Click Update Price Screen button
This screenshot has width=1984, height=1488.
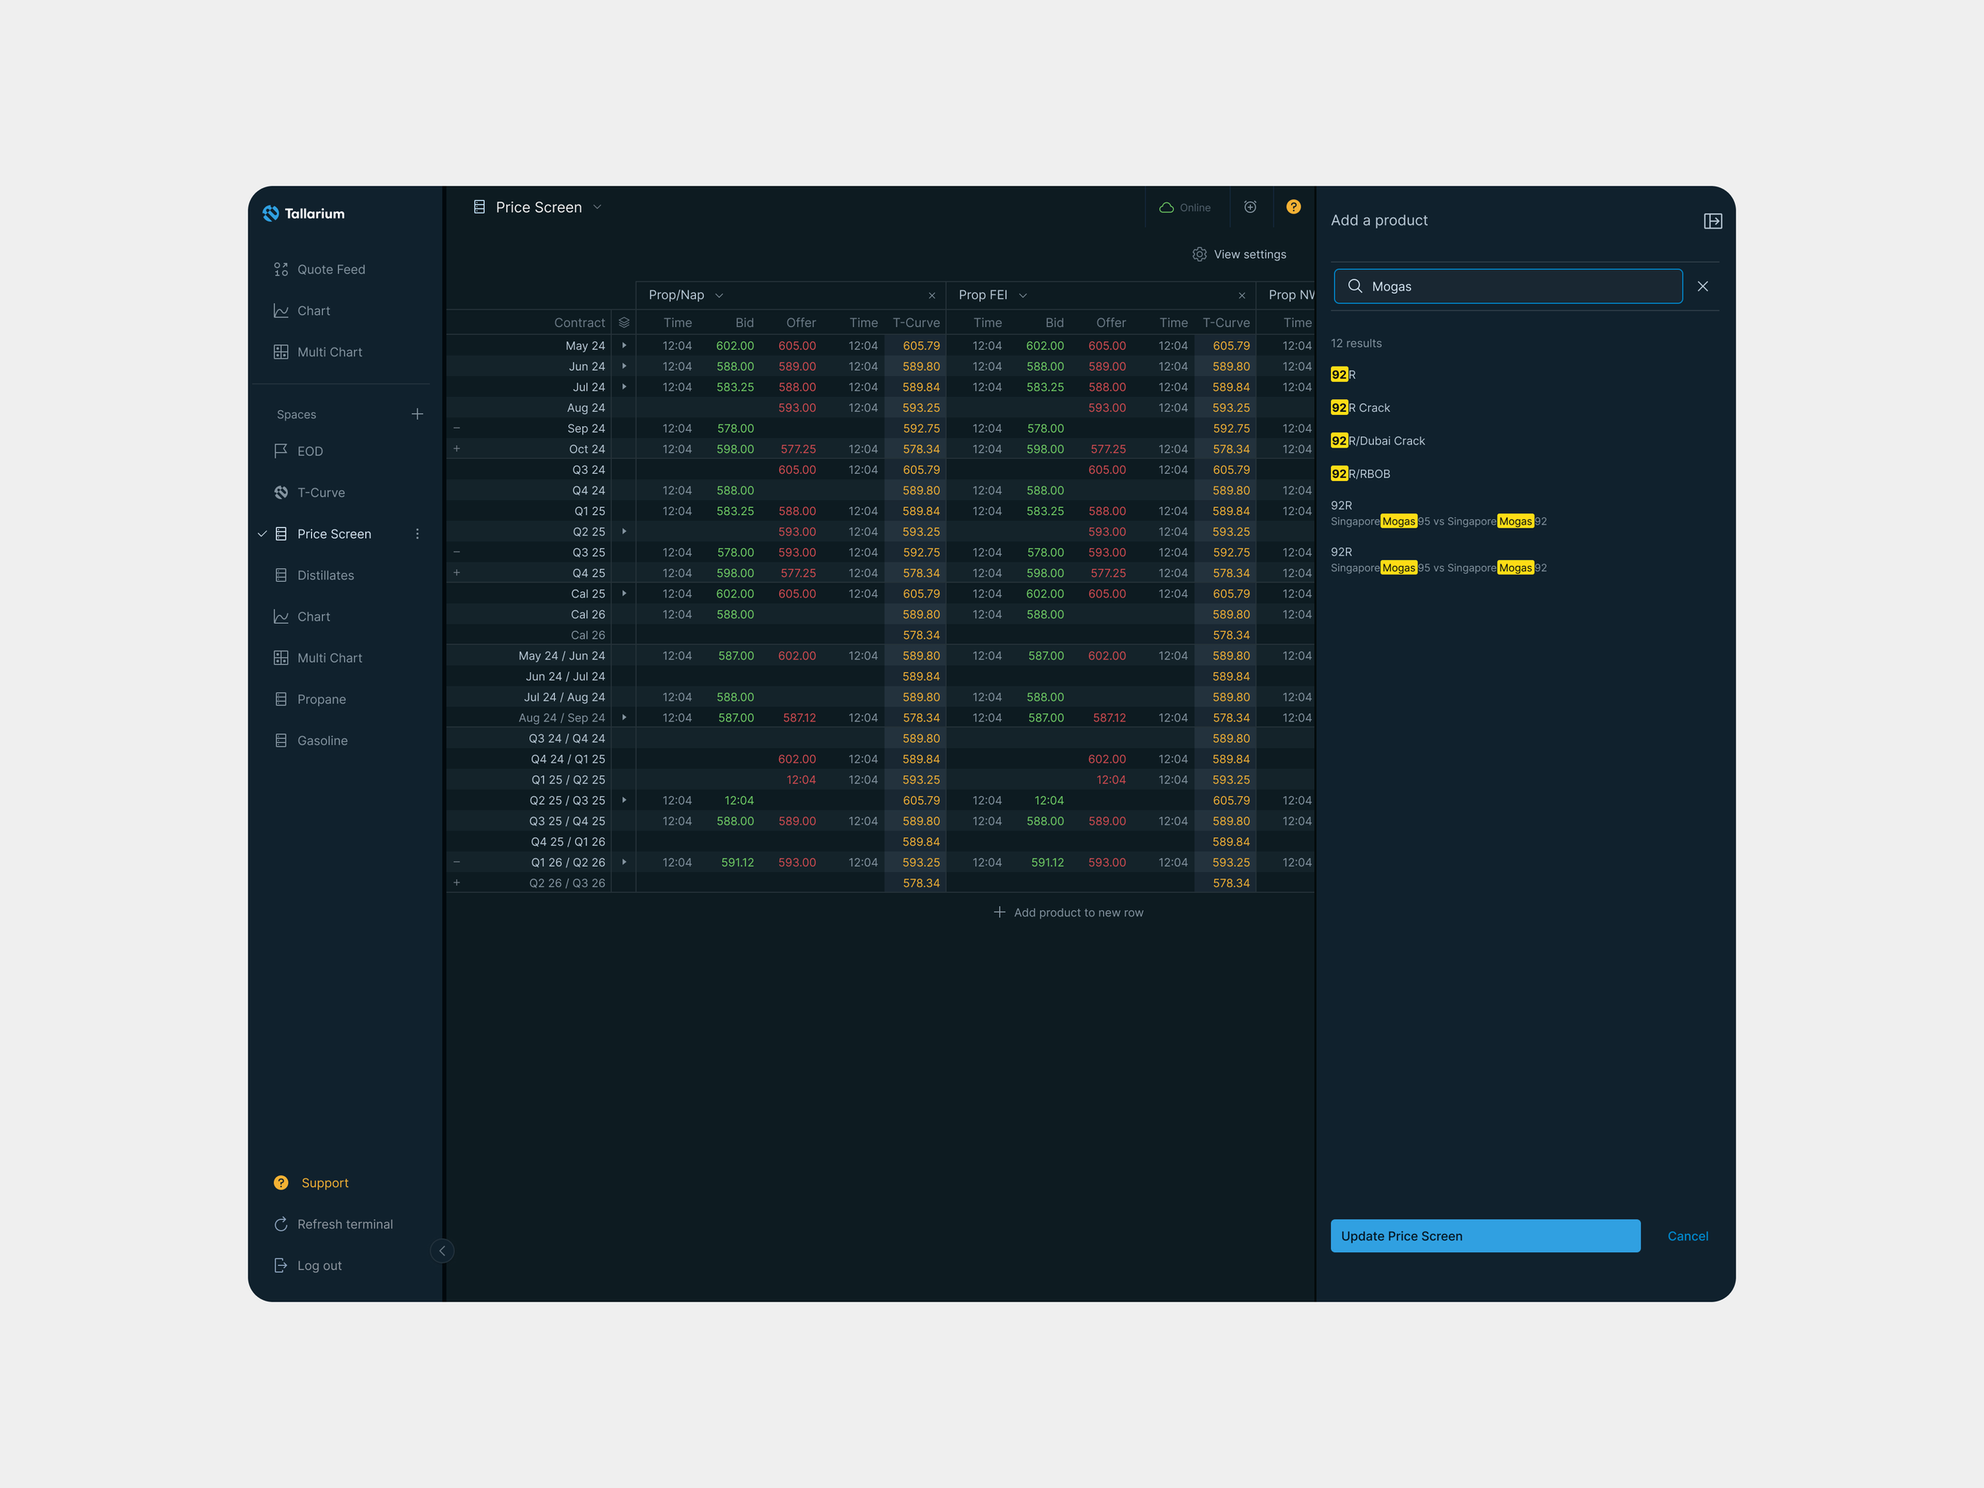coord(1484,1236)
